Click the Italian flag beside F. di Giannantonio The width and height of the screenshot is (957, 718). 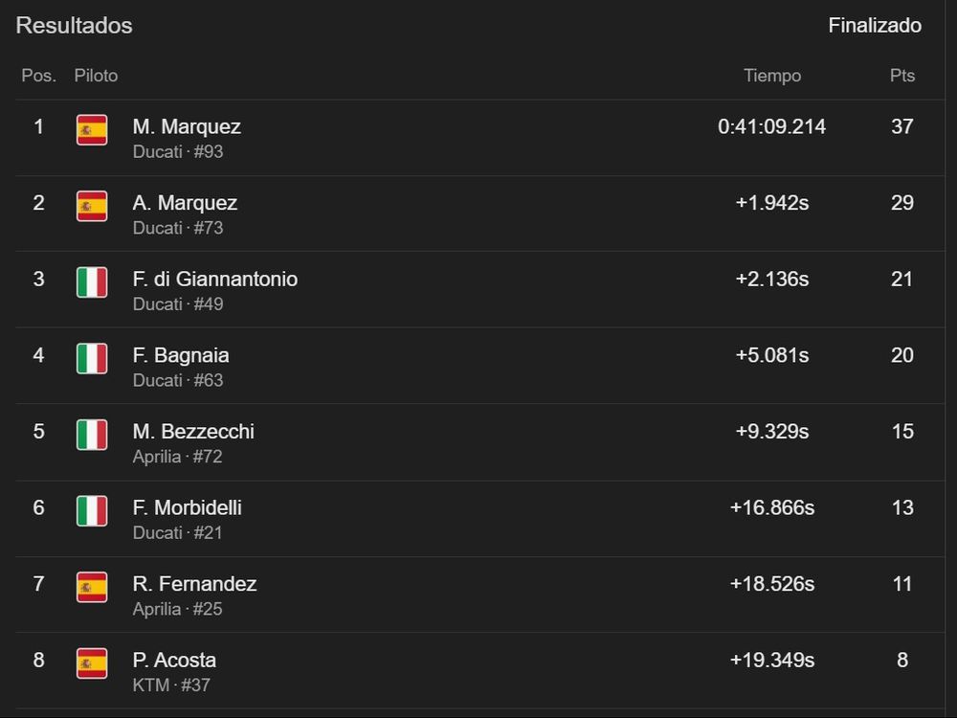coord(92,282)
